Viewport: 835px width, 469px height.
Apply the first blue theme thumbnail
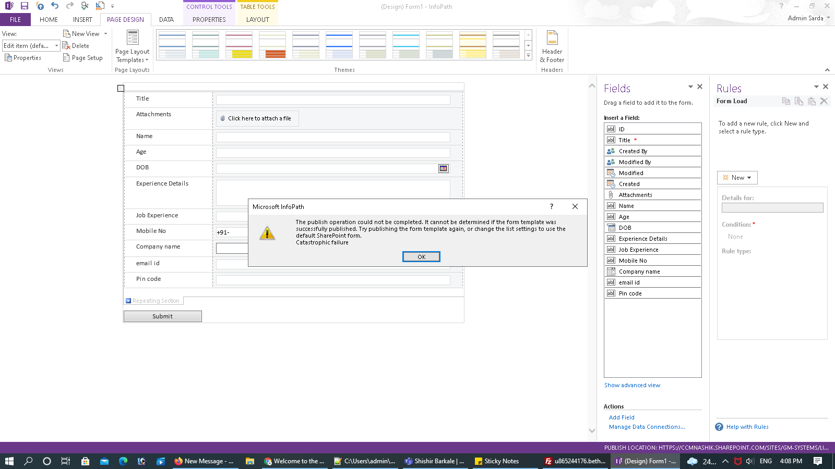point(172,45)
